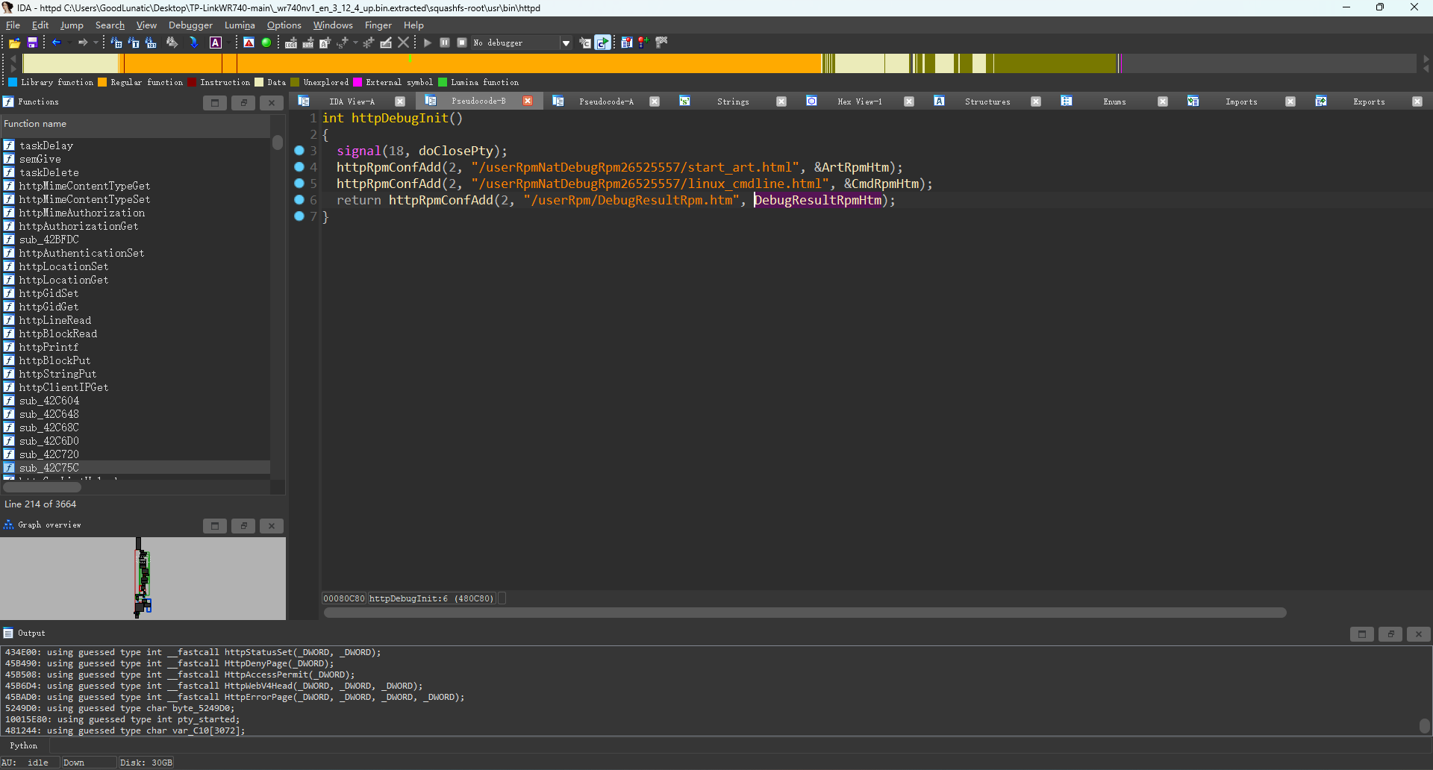Close the Pseudocode-B tab

pos(528,101)
